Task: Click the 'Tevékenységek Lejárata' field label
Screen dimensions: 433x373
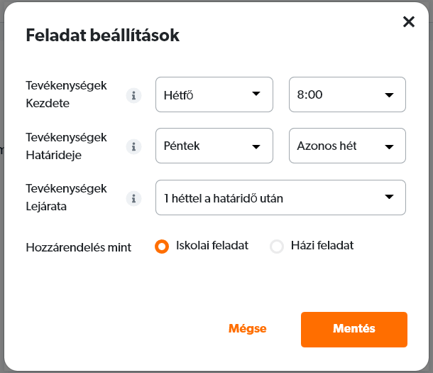Action: [66, 197]
